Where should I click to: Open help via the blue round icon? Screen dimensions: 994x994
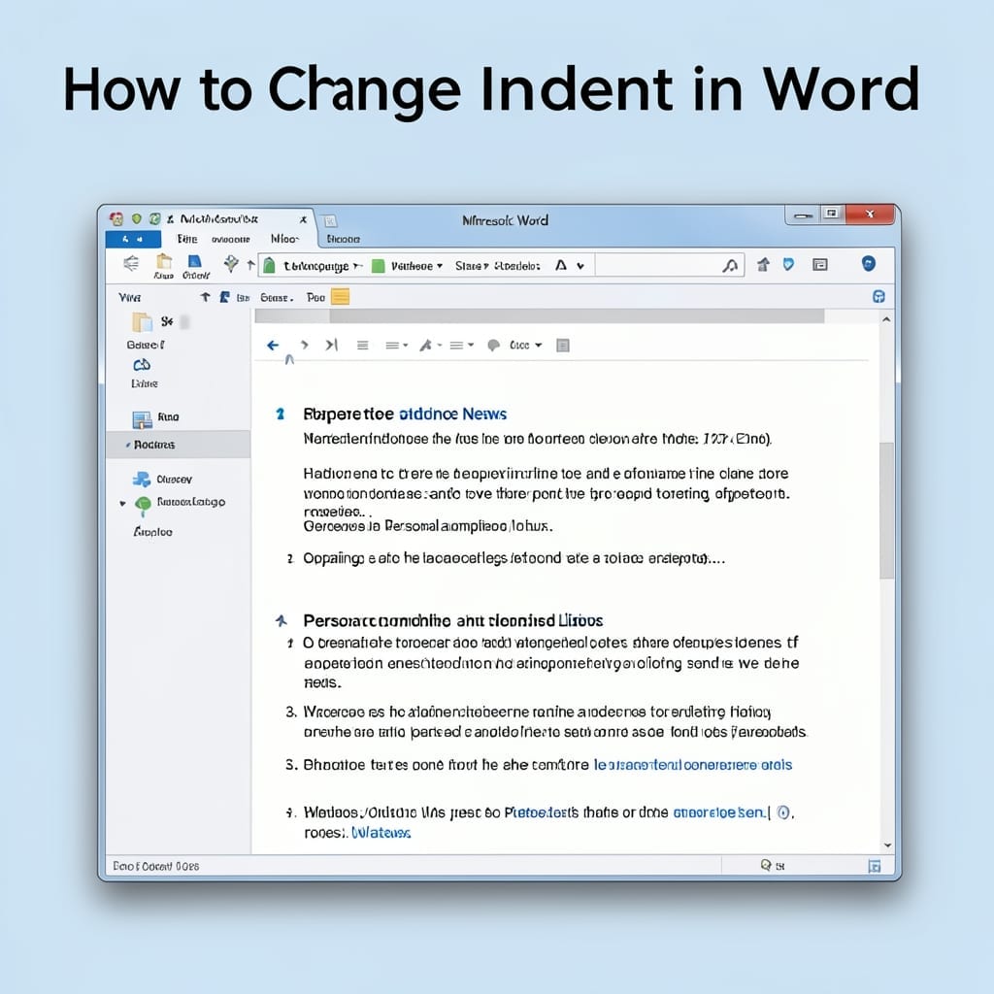869,263
